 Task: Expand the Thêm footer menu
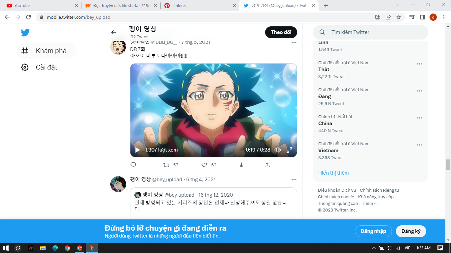[x=369, y=203]
